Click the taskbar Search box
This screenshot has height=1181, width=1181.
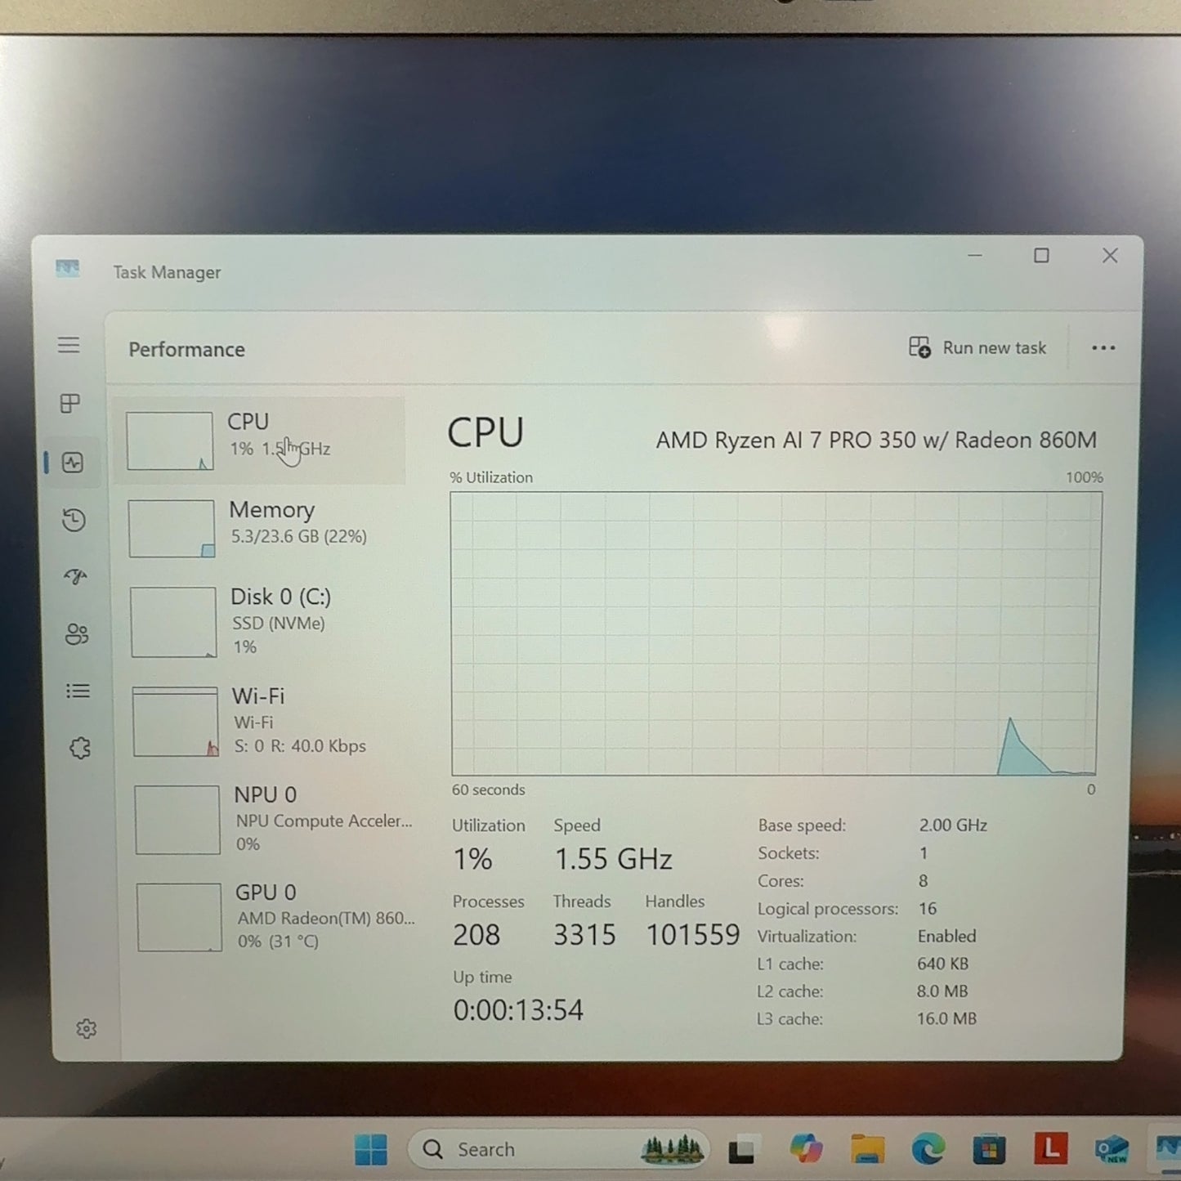(x=557, y=1150)
